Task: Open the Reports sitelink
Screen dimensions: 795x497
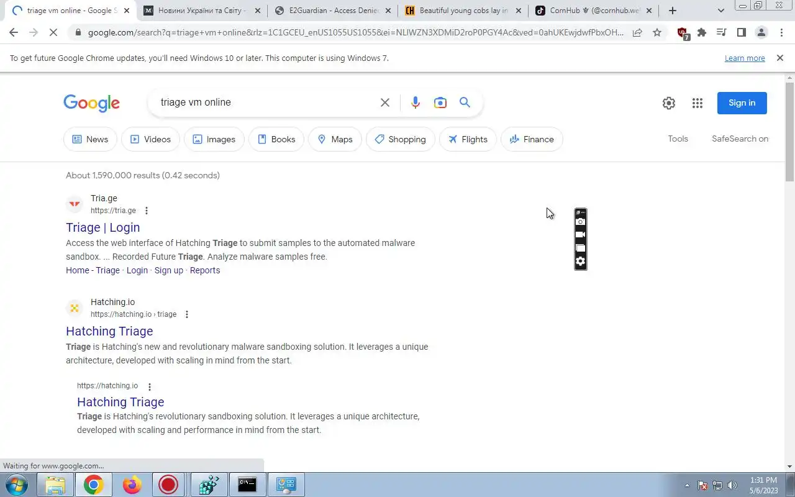Action: pos(205,270)
